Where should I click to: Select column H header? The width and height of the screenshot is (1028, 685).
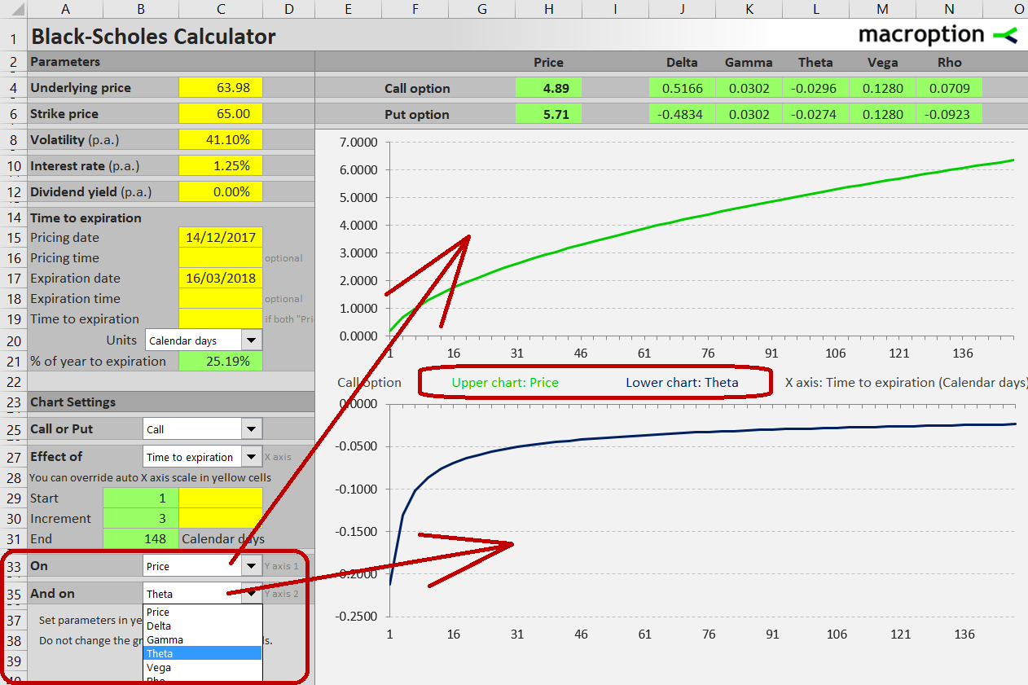click(x=548, y=9)
